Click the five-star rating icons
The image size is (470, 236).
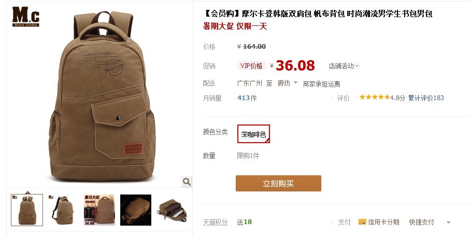(x=374, y=97)
